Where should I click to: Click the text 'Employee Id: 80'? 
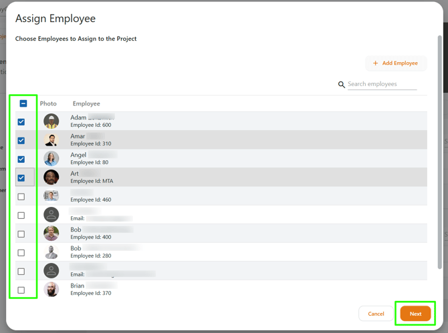coord(90,162)
